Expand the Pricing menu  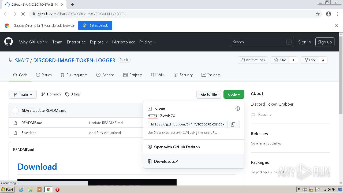click(x=148, y=42)
